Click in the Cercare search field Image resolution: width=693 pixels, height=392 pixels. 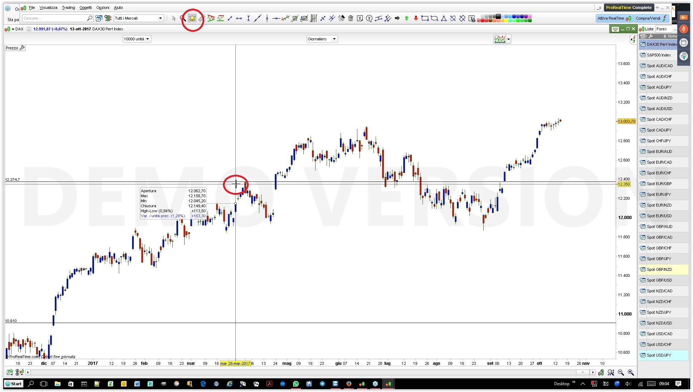coord(54,18)
